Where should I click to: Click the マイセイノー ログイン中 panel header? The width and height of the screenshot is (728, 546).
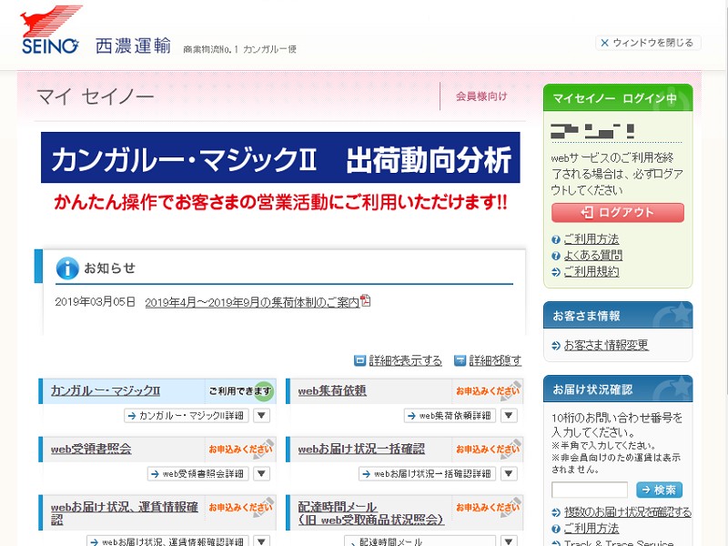pos(618,98)
